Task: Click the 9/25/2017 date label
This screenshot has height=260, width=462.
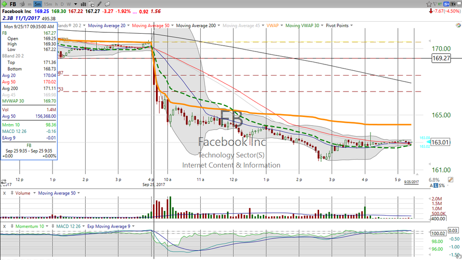Action: coord(411,182)
